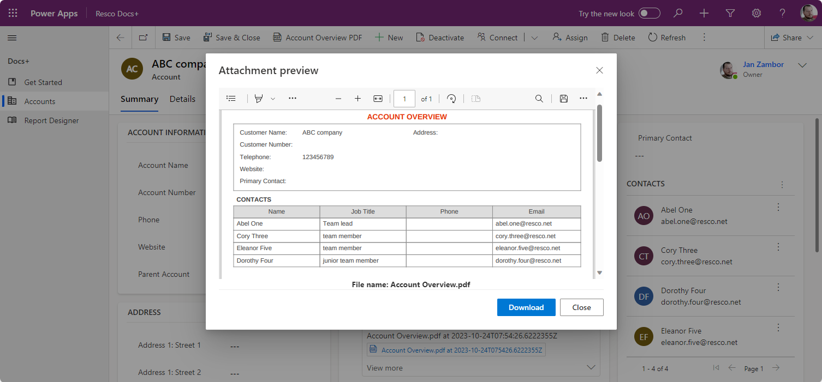Click the PDF viewer scroll up arrow
Viewport: 822px width, 382px height.
click(599, 94)
